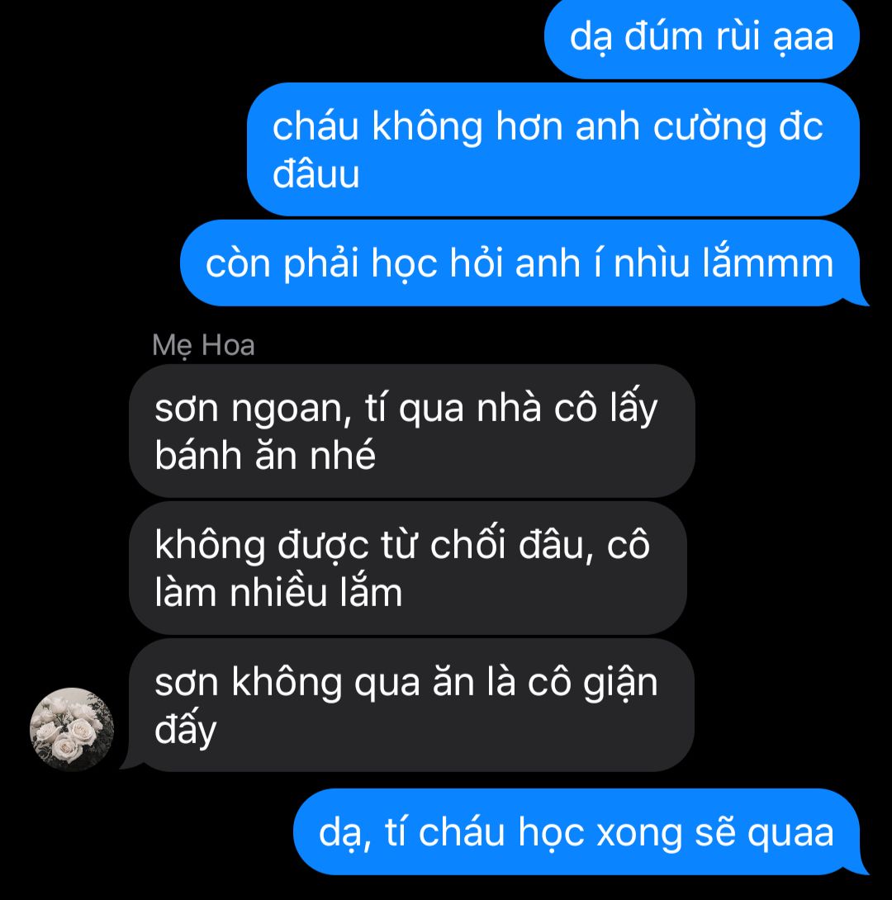Click the word 'đúm' in the top message
This screenshot has height=900, width=892.
point(663,36)
